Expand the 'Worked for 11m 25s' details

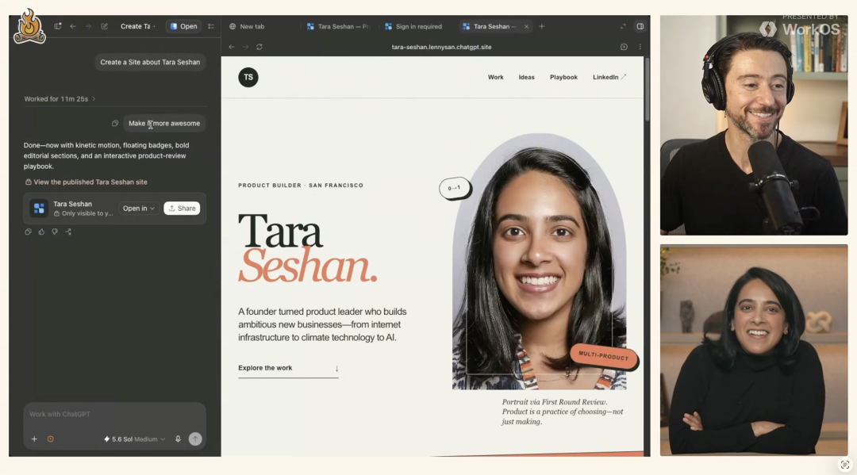click(60, 99)
